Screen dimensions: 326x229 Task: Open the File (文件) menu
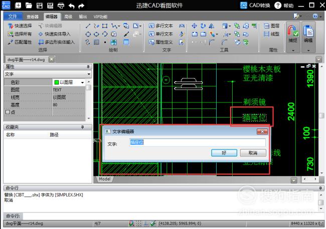tap(13, 16)
